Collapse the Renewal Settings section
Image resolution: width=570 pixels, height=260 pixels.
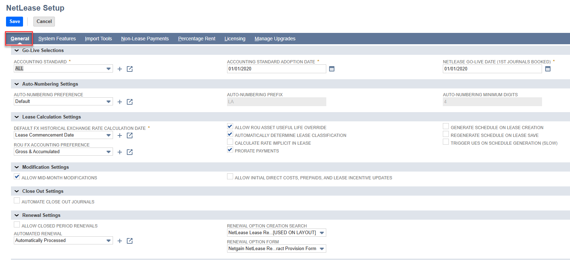click(17, 215)
